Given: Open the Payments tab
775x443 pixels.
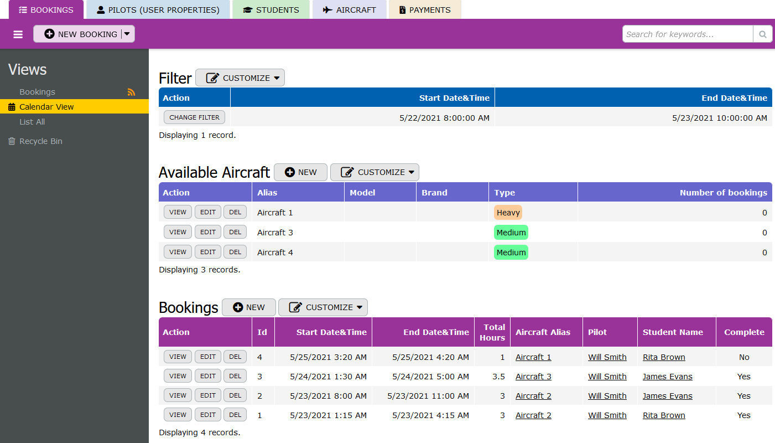Looking at the screenshot, I should pos(424,10).
